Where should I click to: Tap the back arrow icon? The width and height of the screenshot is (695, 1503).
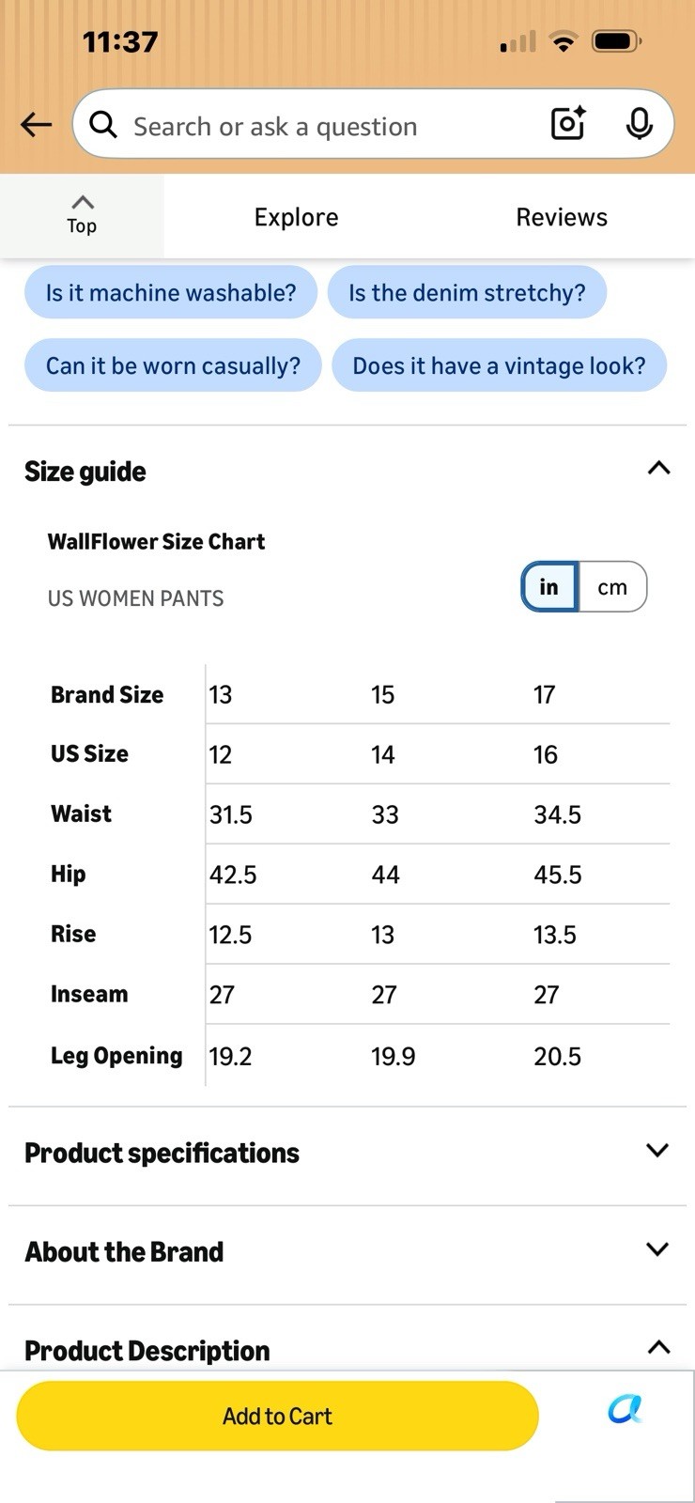[x=36, y=124]
